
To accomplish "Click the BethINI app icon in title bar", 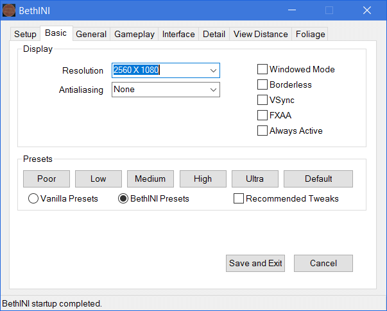I will coord(9,10).
